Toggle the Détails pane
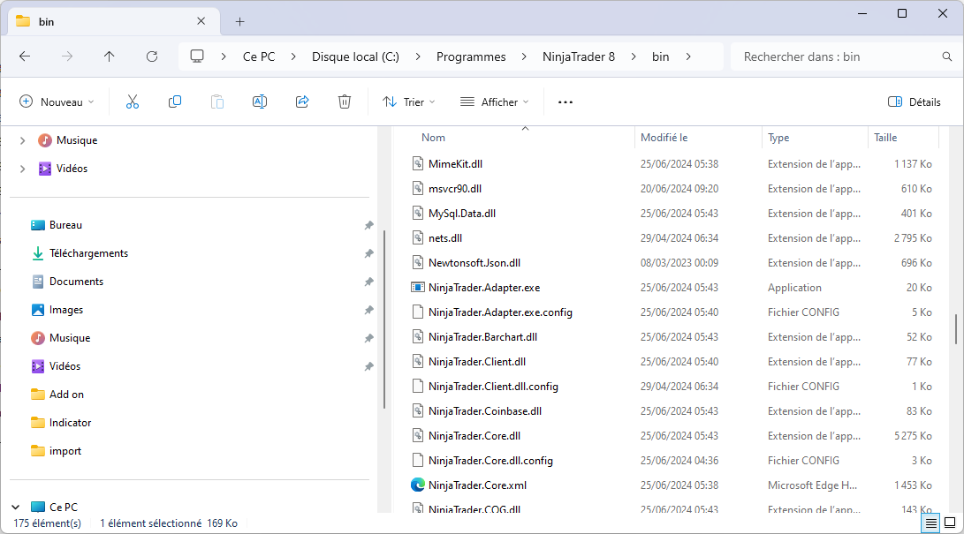 [915, 102]
